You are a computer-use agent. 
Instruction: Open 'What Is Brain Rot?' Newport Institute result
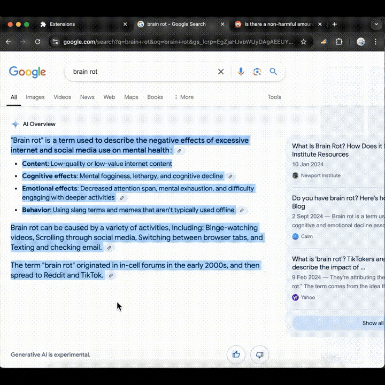pos(338,150)
